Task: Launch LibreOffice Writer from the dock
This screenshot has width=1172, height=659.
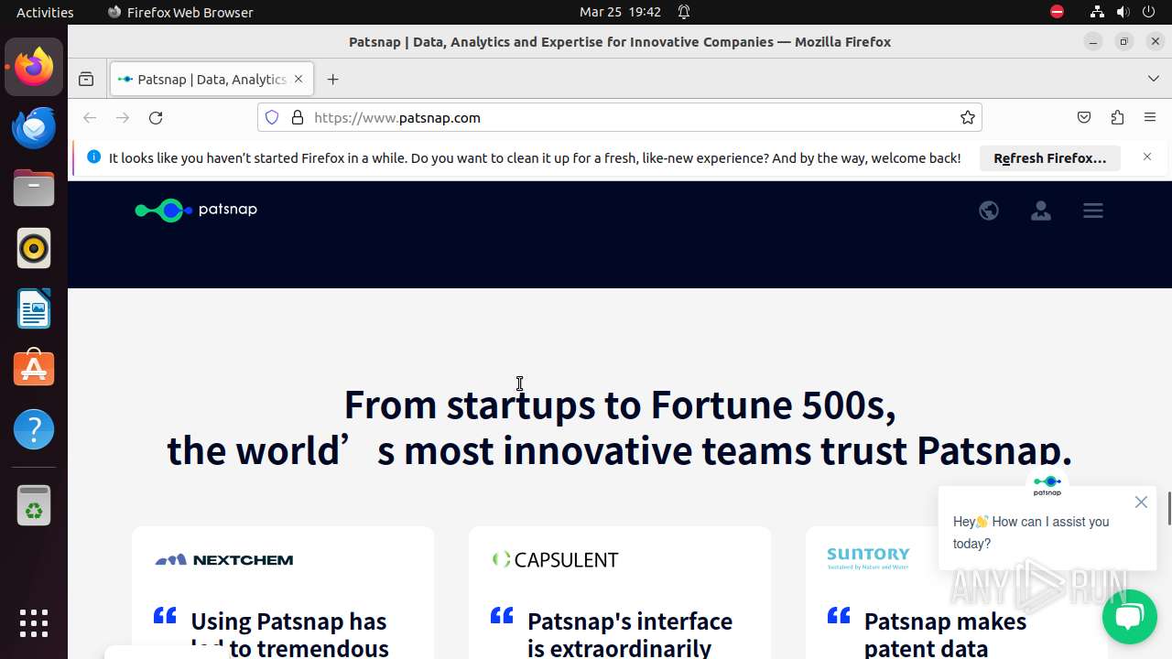Action: click(34, 308)
